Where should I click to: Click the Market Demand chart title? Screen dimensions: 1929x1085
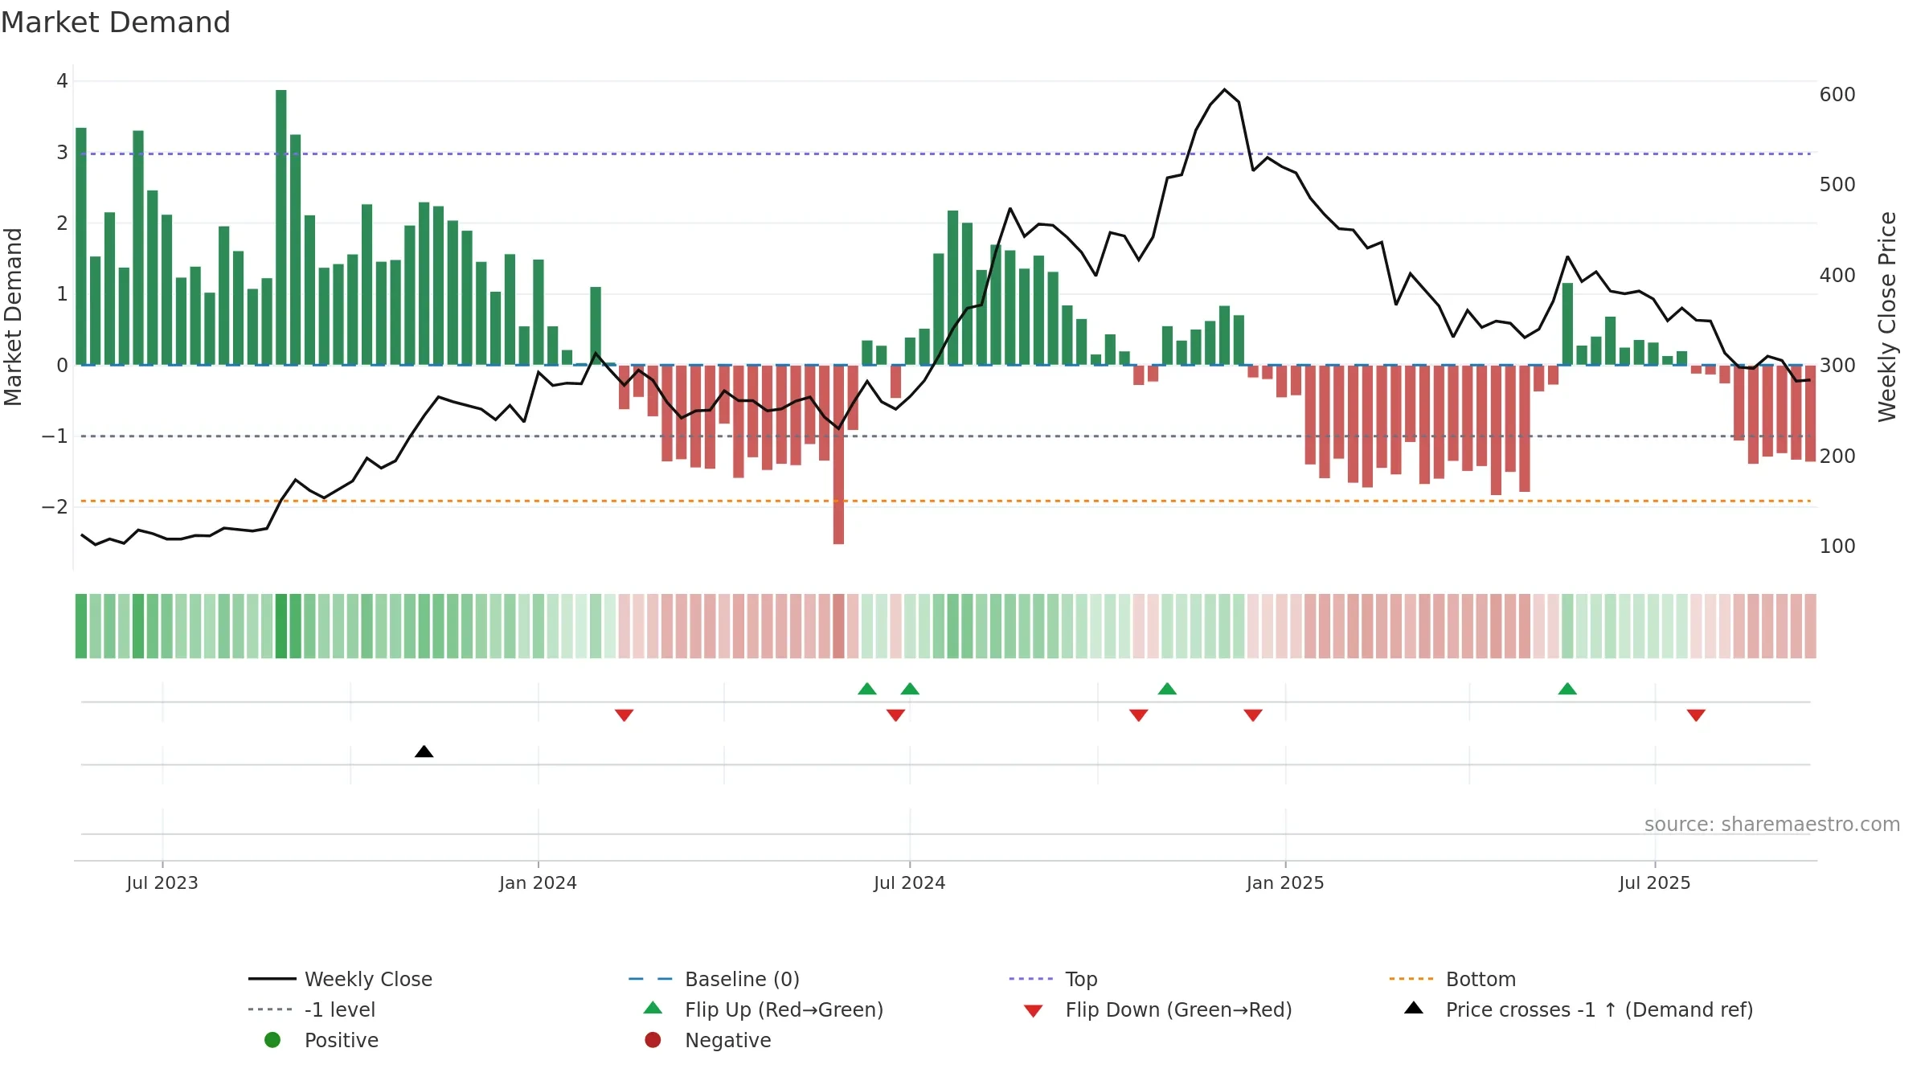pos(116,23)
